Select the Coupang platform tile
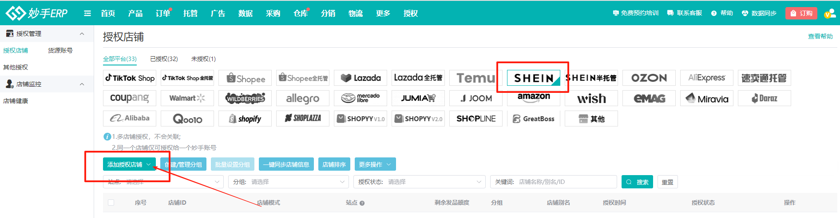Image resolution: width=840 pixels, height=218 pixels. pos(130,98)
